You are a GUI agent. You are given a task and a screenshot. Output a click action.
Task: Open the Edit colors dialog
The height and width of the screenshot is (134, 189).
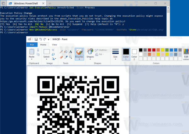[186, 54]
